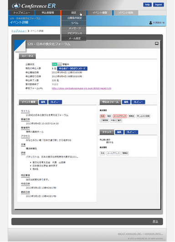Click the 2013年9月4日 10:00から14:00 date text
The image size is (175, 242).
(x=42, y=124)
